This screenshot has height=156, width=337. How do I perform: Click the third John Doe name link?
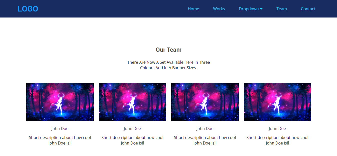205,128
